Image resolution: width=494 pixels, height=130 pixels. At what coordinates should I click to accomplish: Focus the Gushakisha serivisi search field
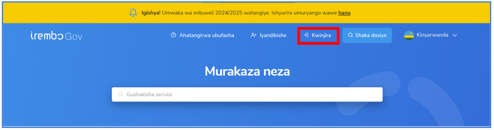pos(247,94)
